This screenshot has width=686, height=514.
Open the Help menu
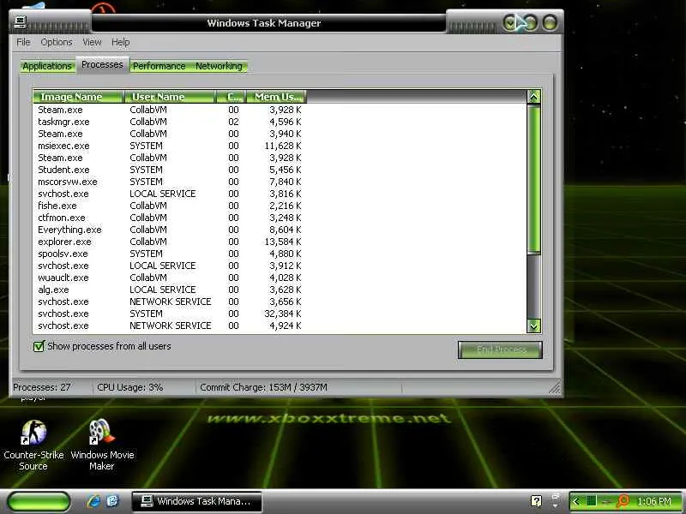[120, 42]
